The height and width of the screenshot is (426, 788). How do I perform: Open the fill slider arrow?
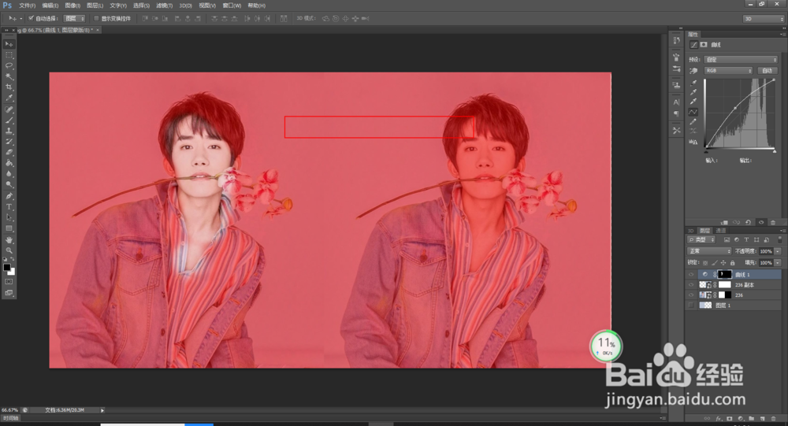click(778, 263)
